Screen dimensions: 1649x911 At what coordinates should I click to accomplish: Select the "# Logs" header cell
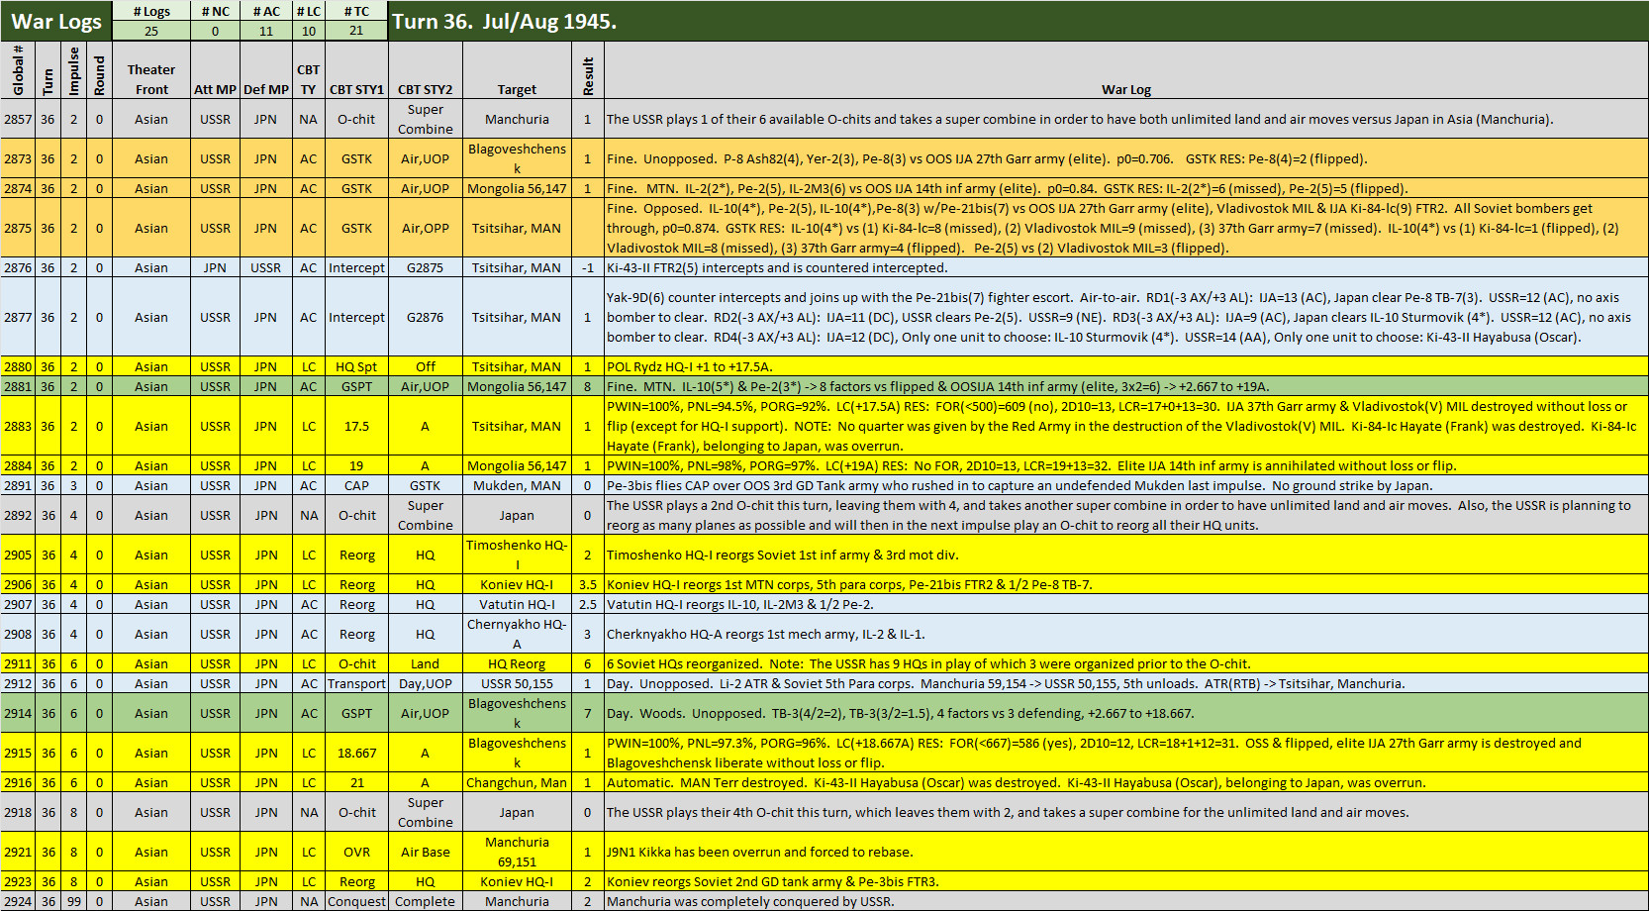pos(151,11)
